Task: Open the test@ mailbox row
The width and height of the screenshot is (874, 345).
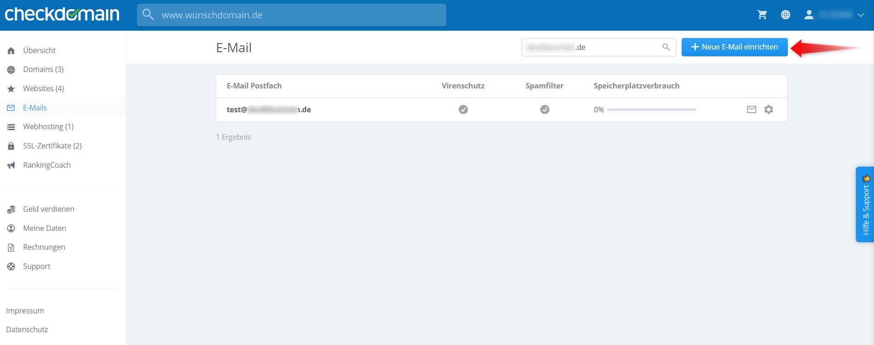Action: tap(502, 110)
